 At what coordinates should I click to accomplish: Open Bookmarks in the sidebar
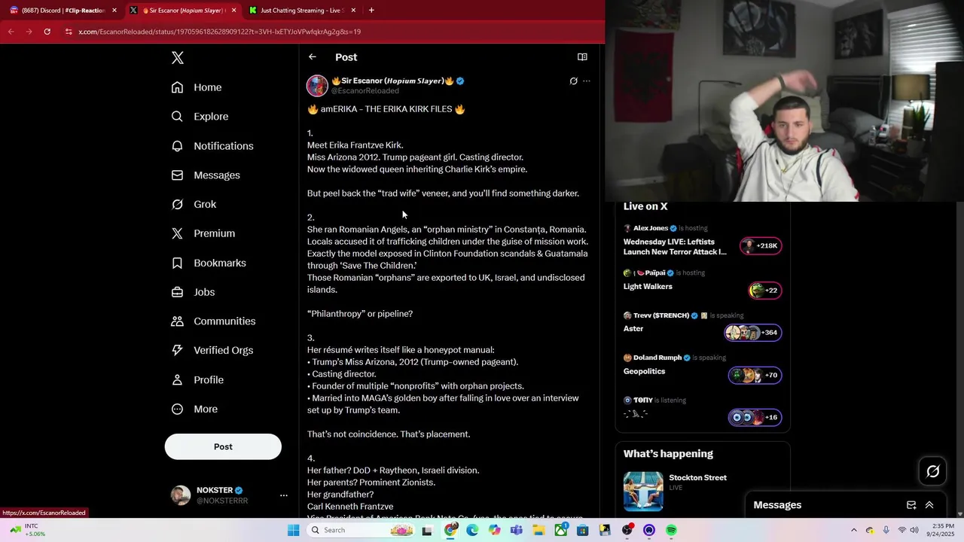tap(209, 263)
